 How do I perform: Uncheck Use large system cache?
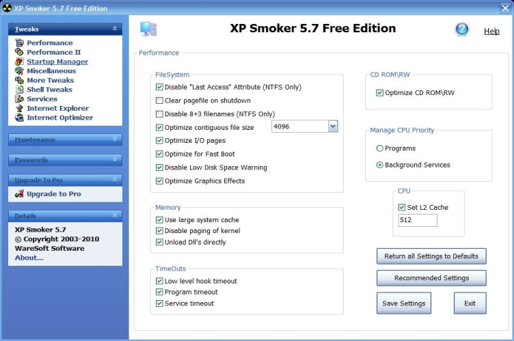pos(159,219)
